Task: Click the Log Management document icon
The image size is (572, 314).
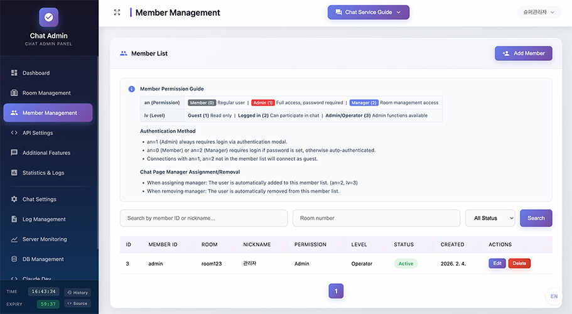Action: tap(14, 219)
